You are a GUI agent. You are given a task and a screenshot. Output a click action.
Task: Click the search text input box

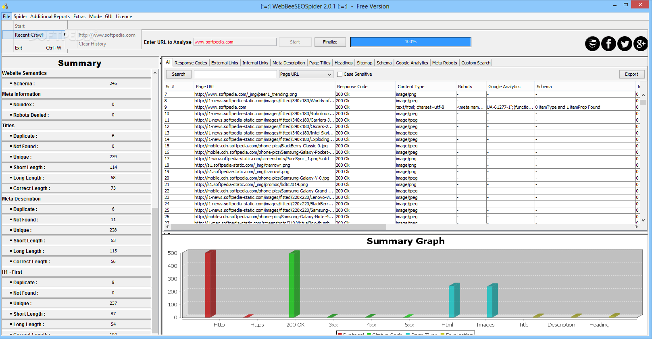tap(235, 74)
